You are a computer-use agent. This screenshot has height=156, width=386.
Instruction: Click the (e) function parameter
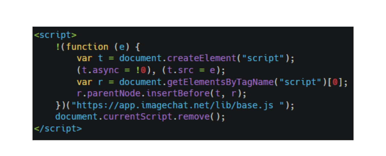(122, 46)
